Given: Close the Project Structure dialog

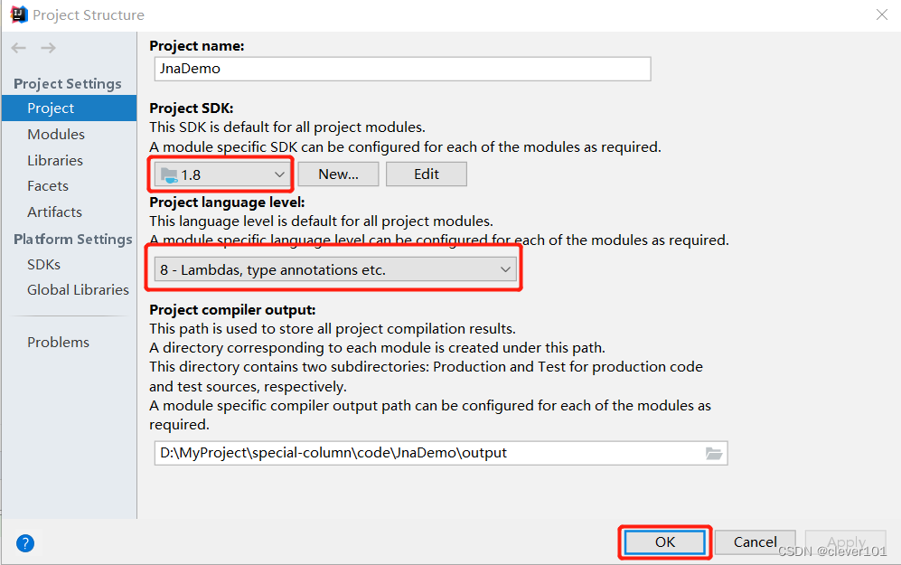Looking at the screenshot, I should point(881,14).
